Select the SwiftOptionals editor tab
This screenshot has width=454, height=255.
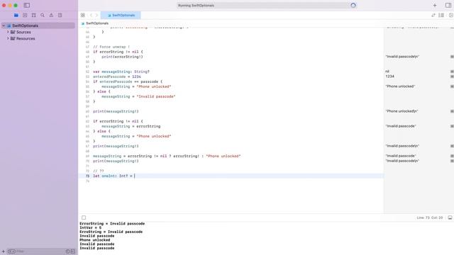pyautogui.click(x=121, y=15)
